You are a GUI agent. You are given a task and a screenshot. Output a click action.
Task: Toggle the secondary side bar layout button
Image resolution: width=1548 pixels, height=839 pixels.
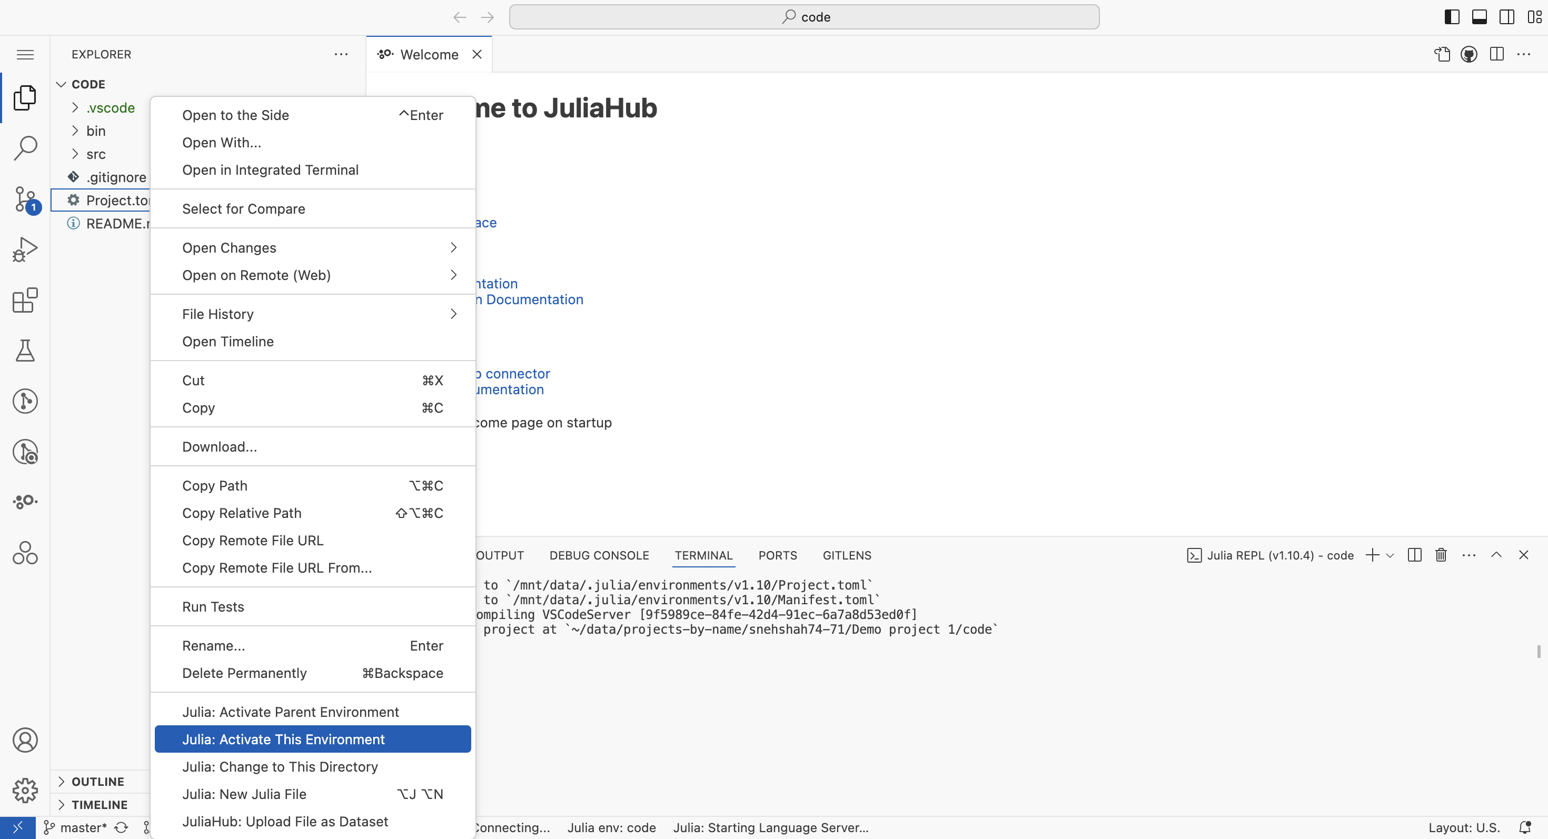tap(1506, 17)
